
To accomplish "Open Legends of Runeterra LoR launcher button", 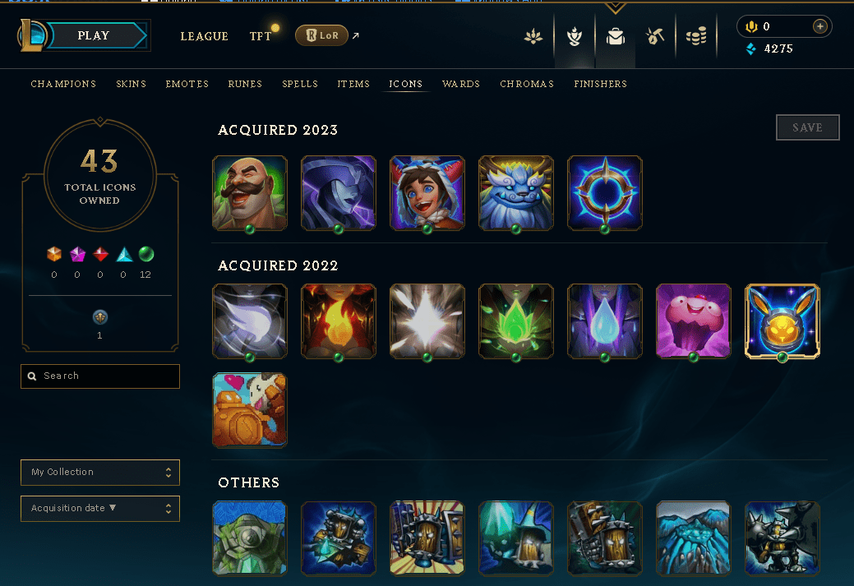I will pyautogui.click(x=321, y=35).
